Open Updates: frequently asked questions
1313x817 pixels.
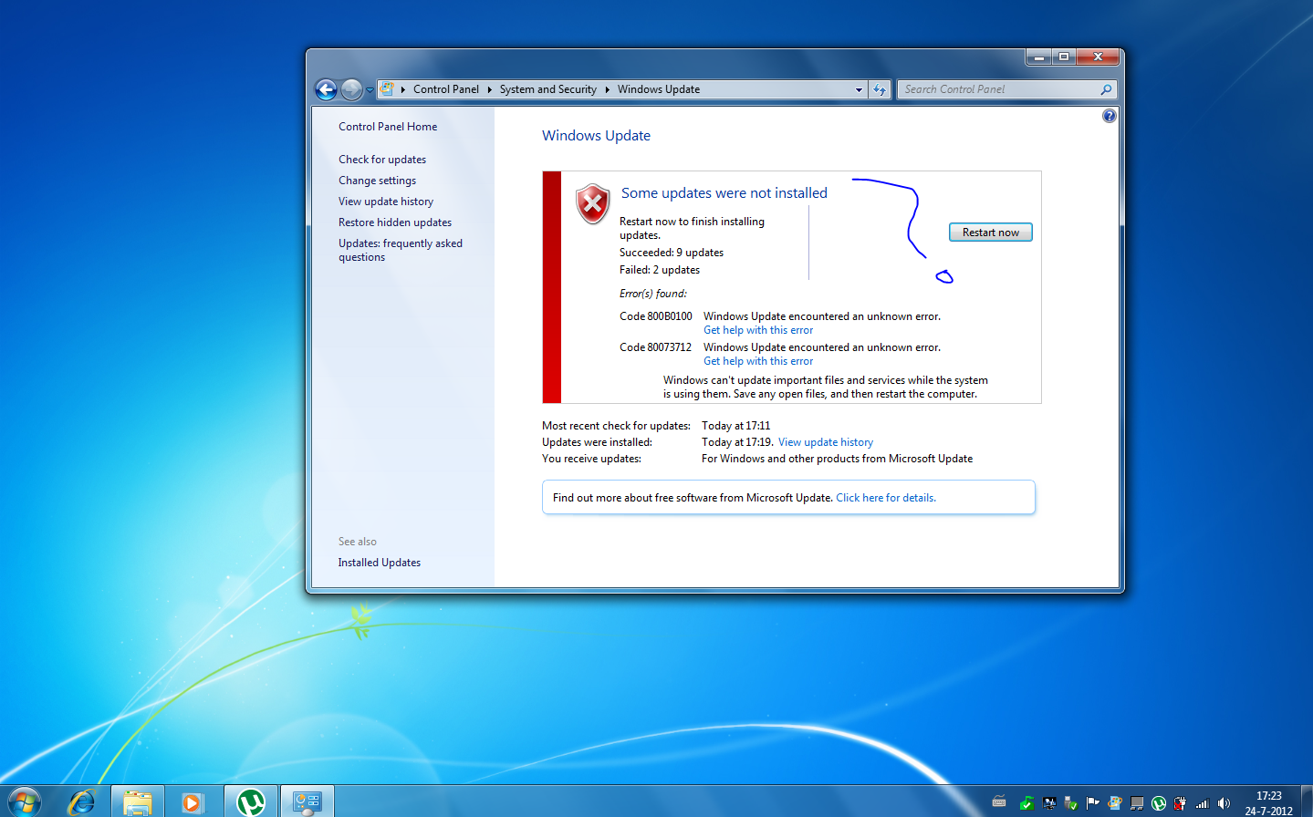click(x=401, y=250)
